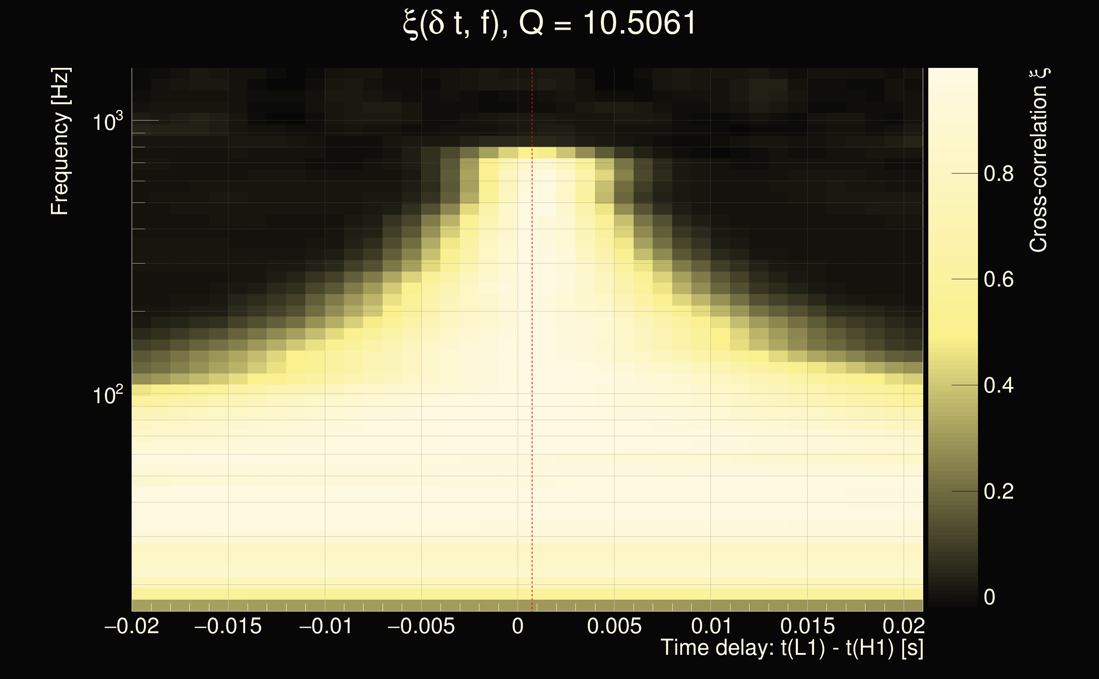Click the cross-correlation color scale bar
The image size is (1099, 679).
coord(952,337)
